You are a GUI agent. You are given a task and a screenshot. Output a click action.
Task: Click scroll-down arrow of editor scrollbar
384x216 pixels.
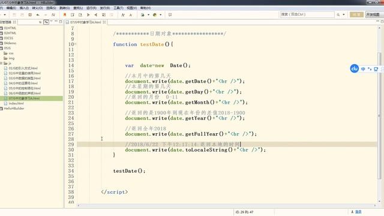(x=379, y=202)
